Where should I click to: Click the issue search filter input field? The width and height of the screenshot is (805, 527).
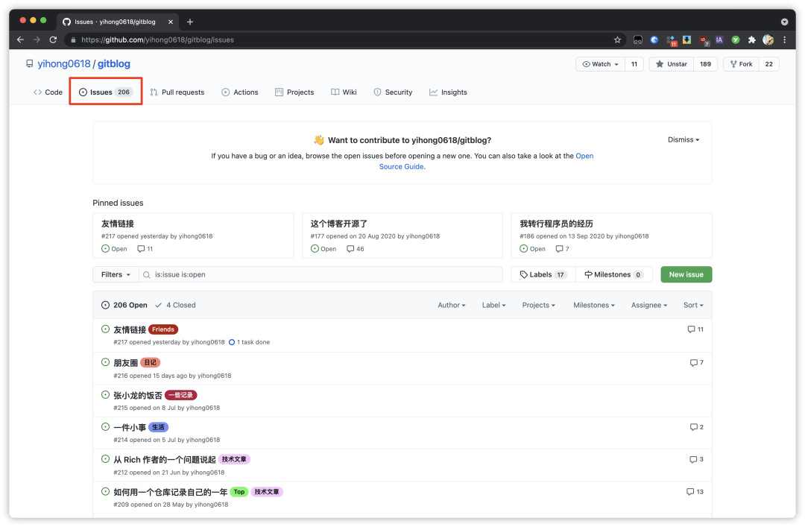321,274
